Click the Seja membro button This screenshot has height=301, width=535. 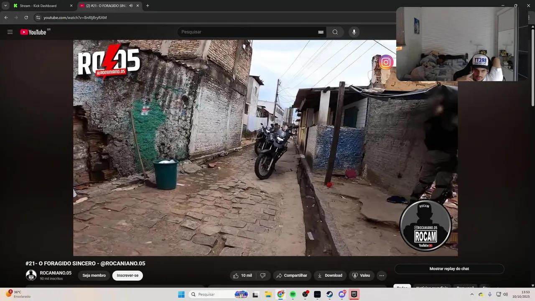coord(94,275)
